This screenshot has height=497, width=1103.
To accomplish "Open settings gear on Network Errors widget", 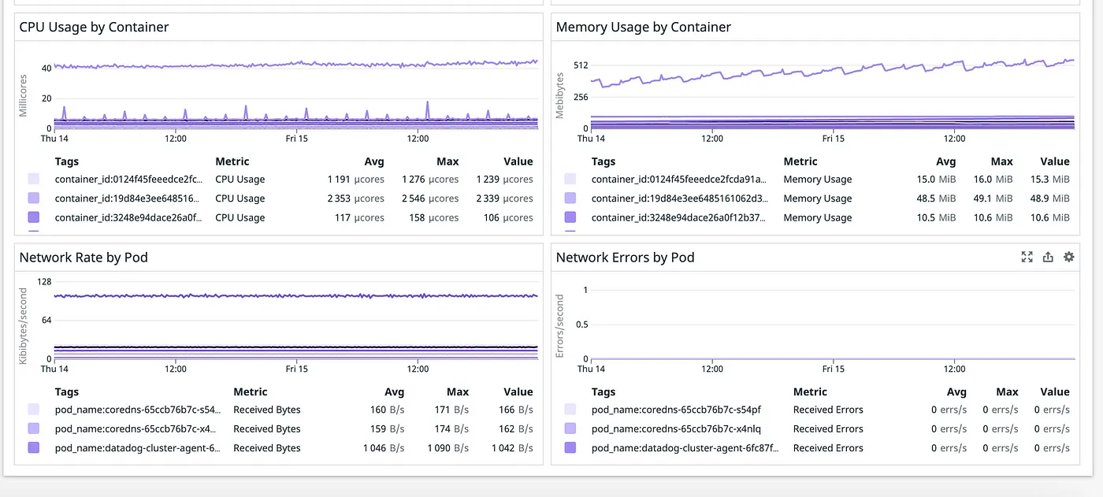I will (x=1068, y=257).
